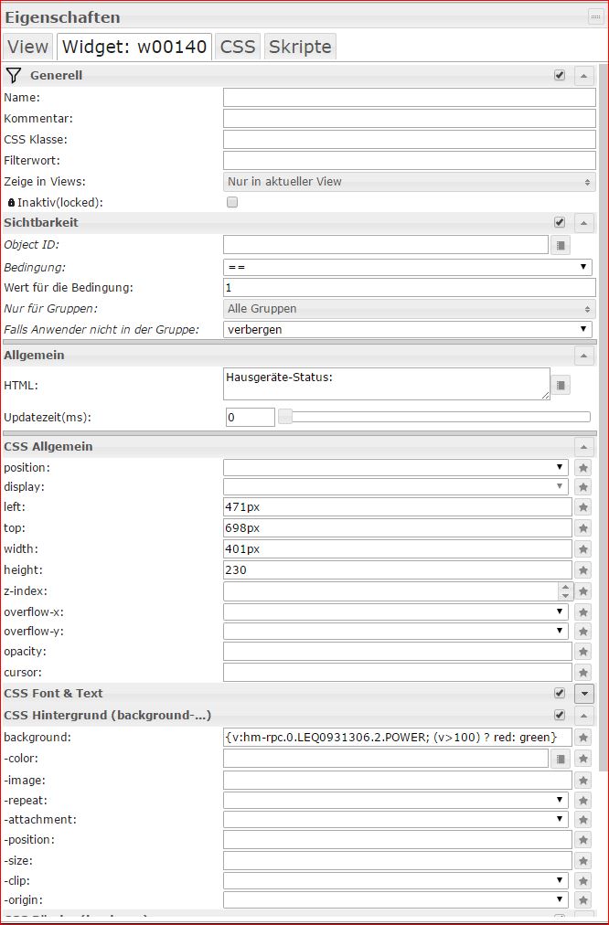This screenshot has width=609, height=925.
Task: Click the filter icon beside Generell
Action: pyautogui.click(x=14, y=75)
